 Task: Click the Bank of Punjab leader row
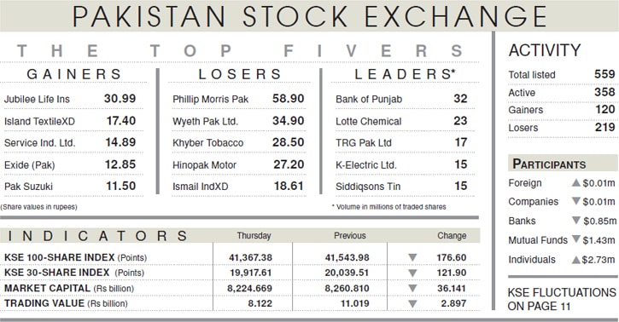click(401, 99)
